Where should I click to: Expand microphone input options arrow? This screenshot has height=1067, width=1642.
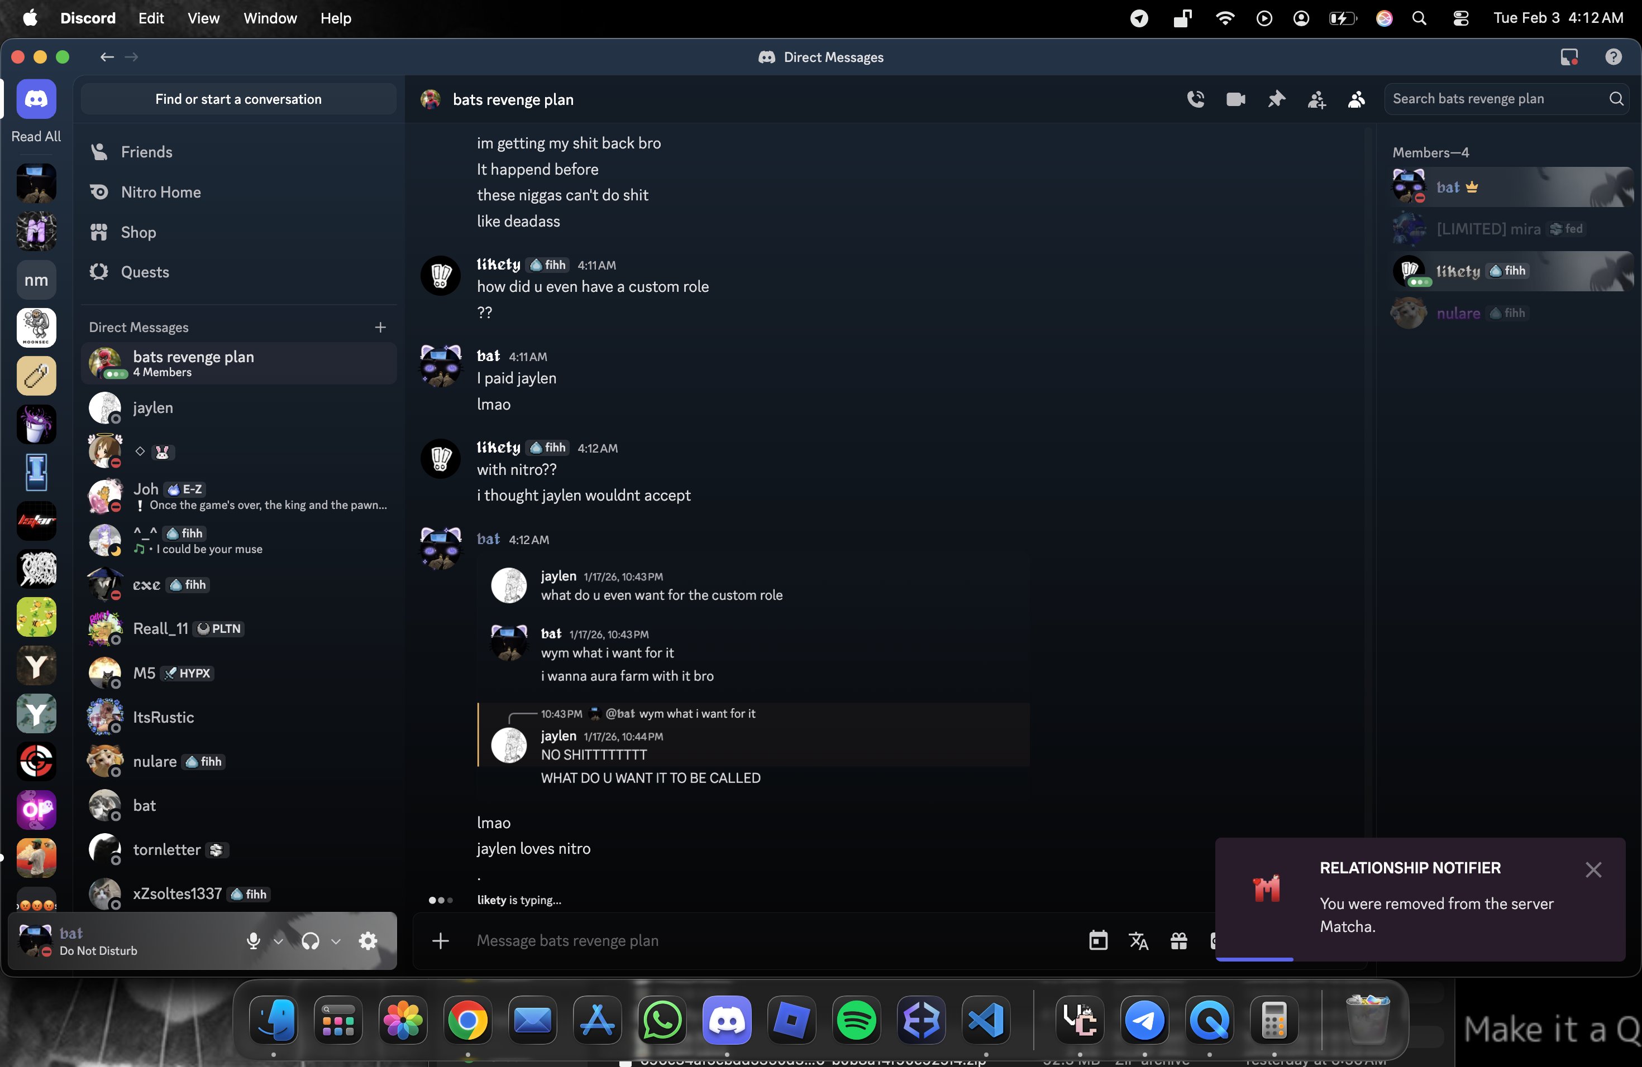tap(279, 941)
